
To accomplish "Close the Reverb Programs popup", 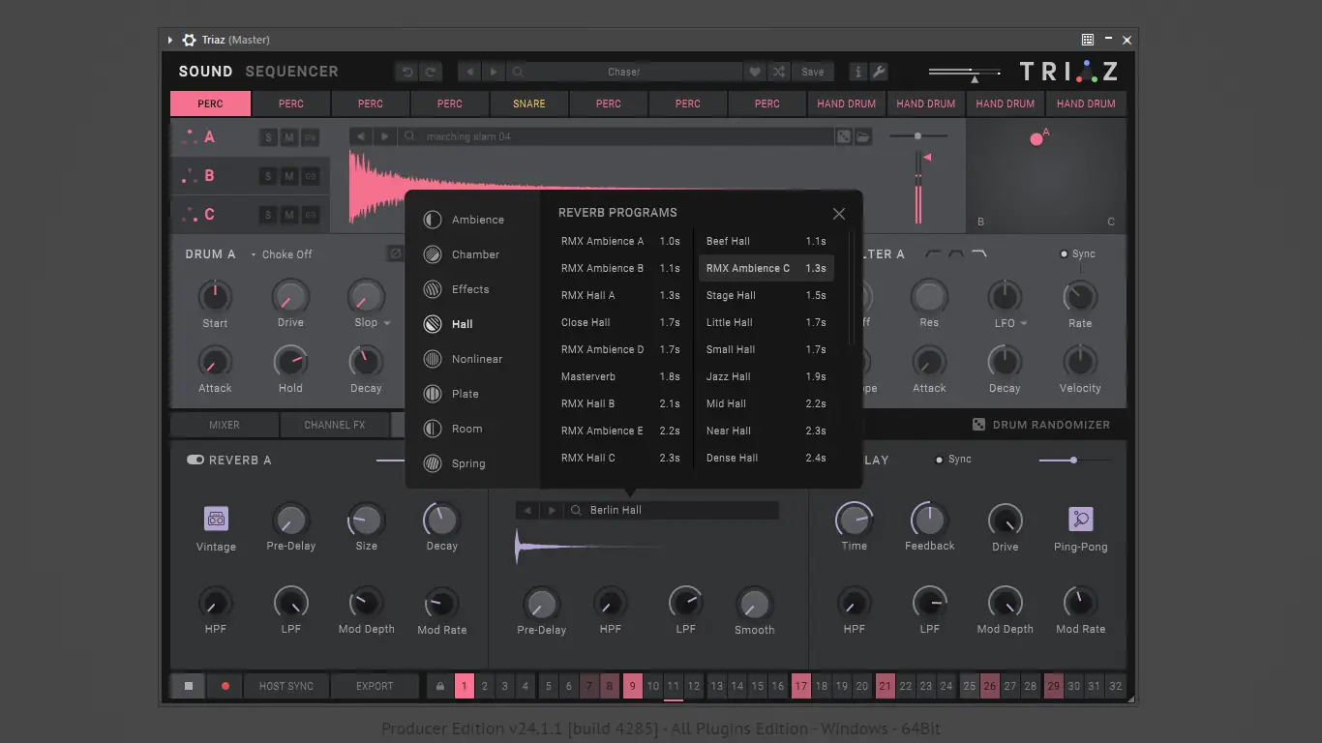I will click(x=839, y=214).
